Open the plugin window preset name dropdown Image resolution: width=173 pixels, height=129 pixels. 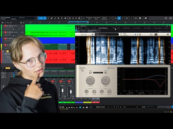click(x=94, y=30)
